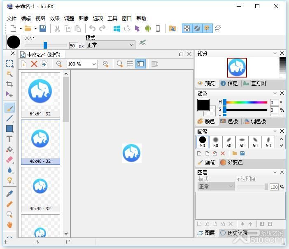Select the text tool
This screenshot has width=289, height=249.
pos(9,139)
